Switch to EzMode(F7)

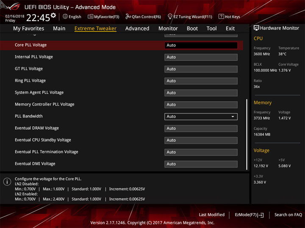[x=250, y=215]
